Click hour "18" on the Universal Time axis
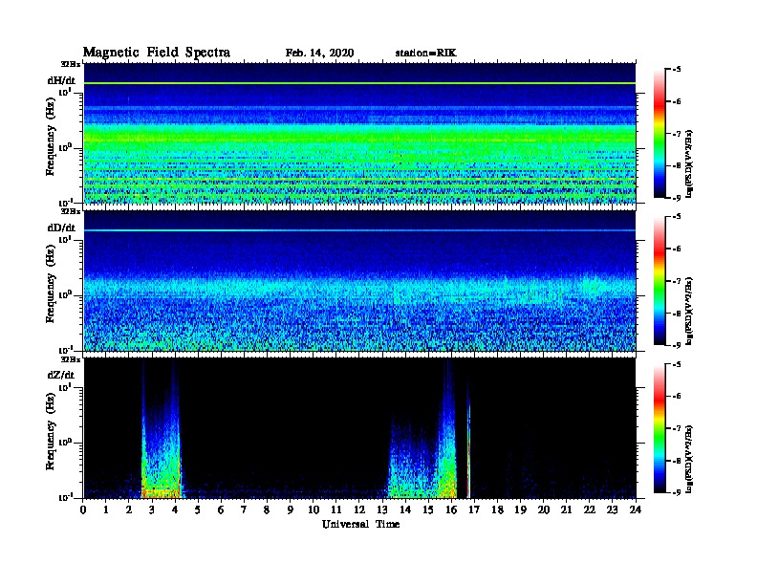This screenshot has width=757, height=585. [x=497, y=510]
